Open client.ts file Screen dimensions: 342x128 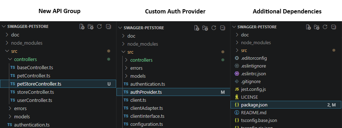coord(138,100)
